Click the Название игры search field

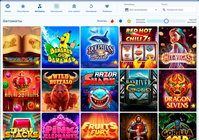point(179,10)
